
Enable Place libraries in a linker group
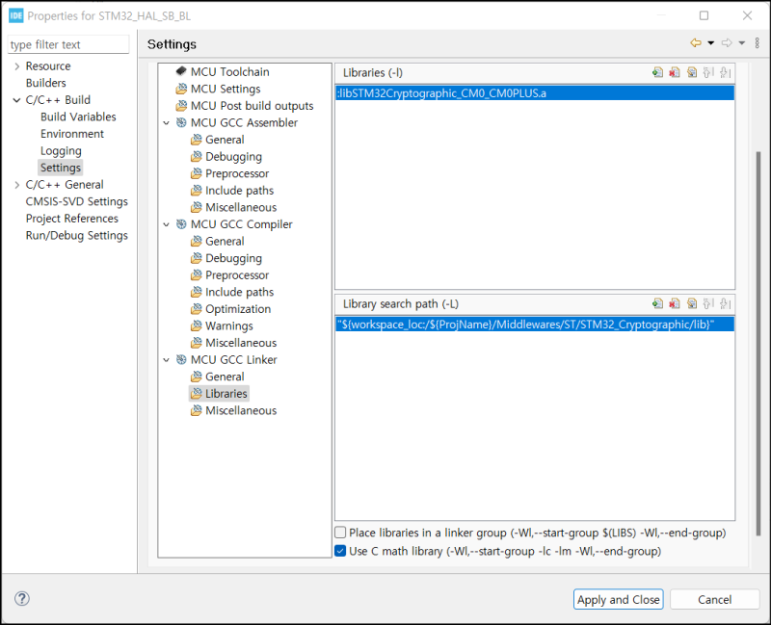[340, 532]
